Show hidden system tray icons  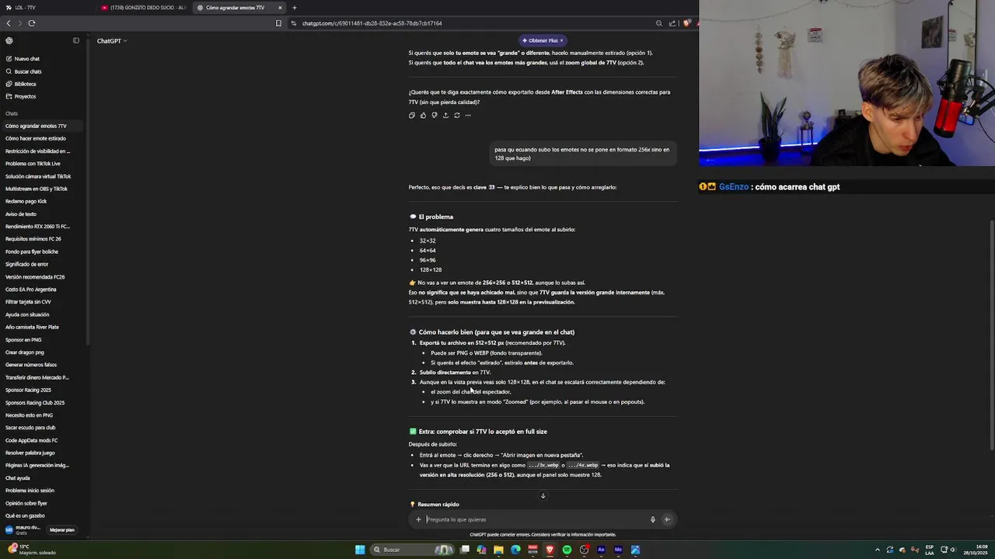[x=878, y=550]
